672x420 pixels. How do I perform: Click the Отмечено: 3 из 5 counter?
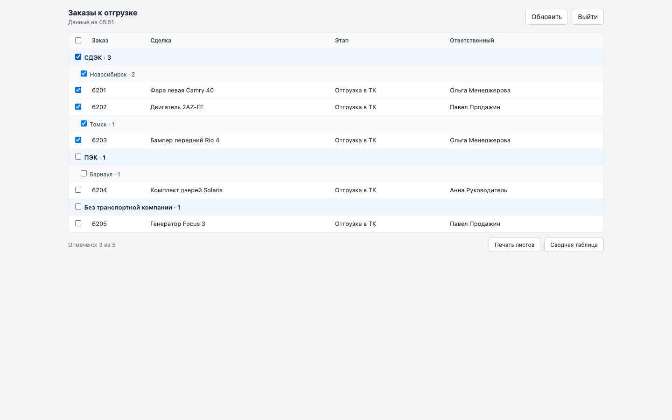[92, 245]
